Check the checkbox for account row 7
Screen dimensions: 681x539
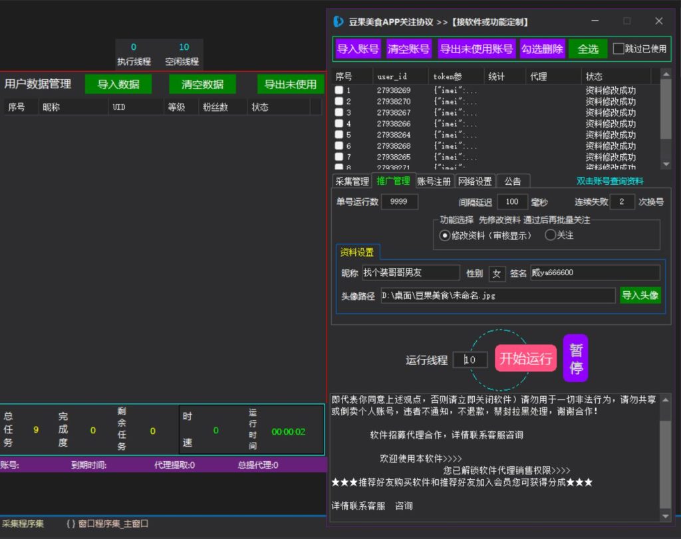pyautogui.click(x=339, y=157)
